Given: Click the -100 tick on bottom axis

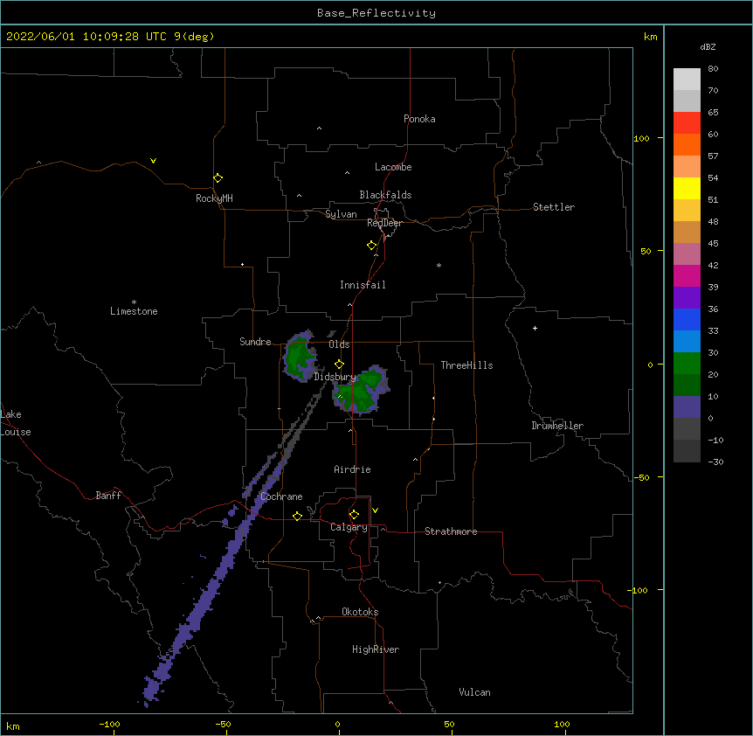Looking at the screenshot, I should (x=109, y=724).
